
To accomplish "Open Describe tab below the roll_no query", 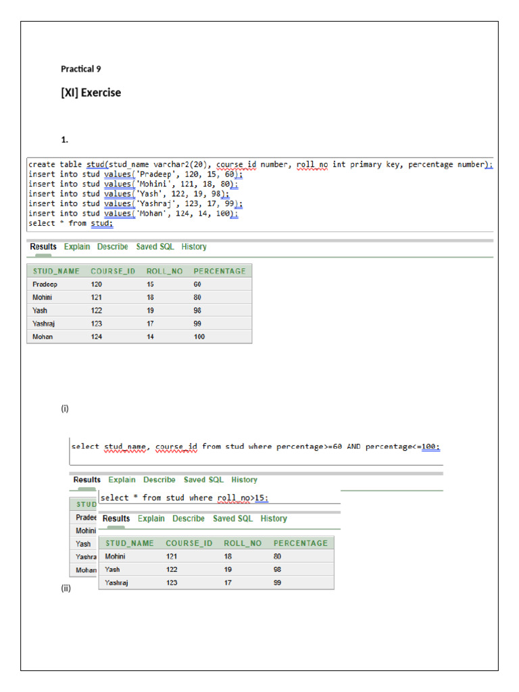I will (189, 518).
